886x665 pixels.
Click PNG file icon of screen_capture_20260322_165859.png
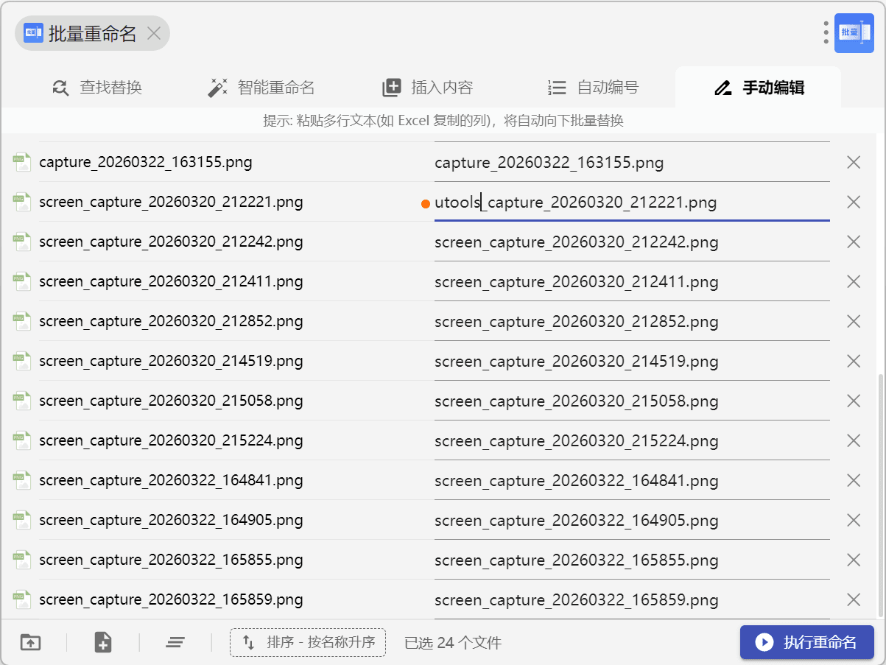point(22,599)
